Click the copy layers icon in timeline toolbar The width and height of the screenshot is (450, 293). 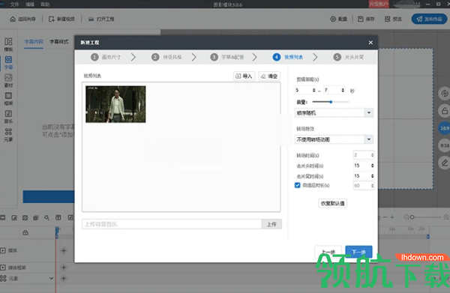coord(36,218)
